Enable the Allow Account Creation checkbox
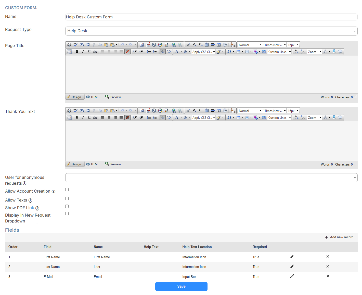This screenshot has height=295, width=362. (67, 190)
